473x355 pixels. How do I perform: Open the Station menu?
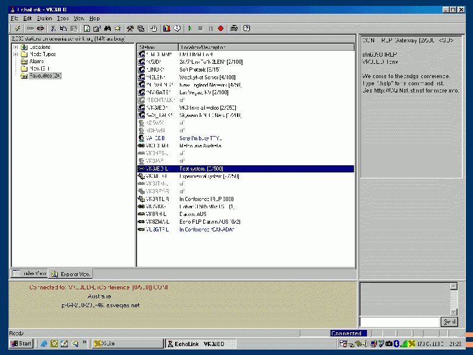point(44,18)
